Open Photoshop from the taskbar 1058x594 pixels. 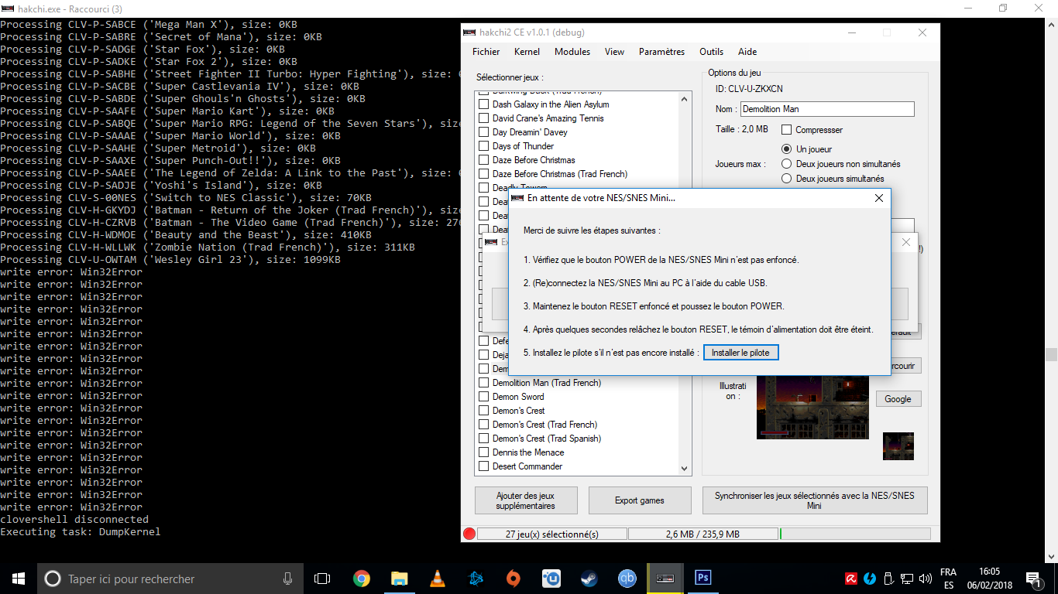tap(703, 578)
